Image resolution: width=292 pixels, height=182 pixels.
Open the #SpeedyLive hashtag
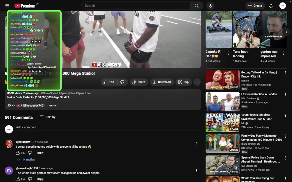[67, 93]
